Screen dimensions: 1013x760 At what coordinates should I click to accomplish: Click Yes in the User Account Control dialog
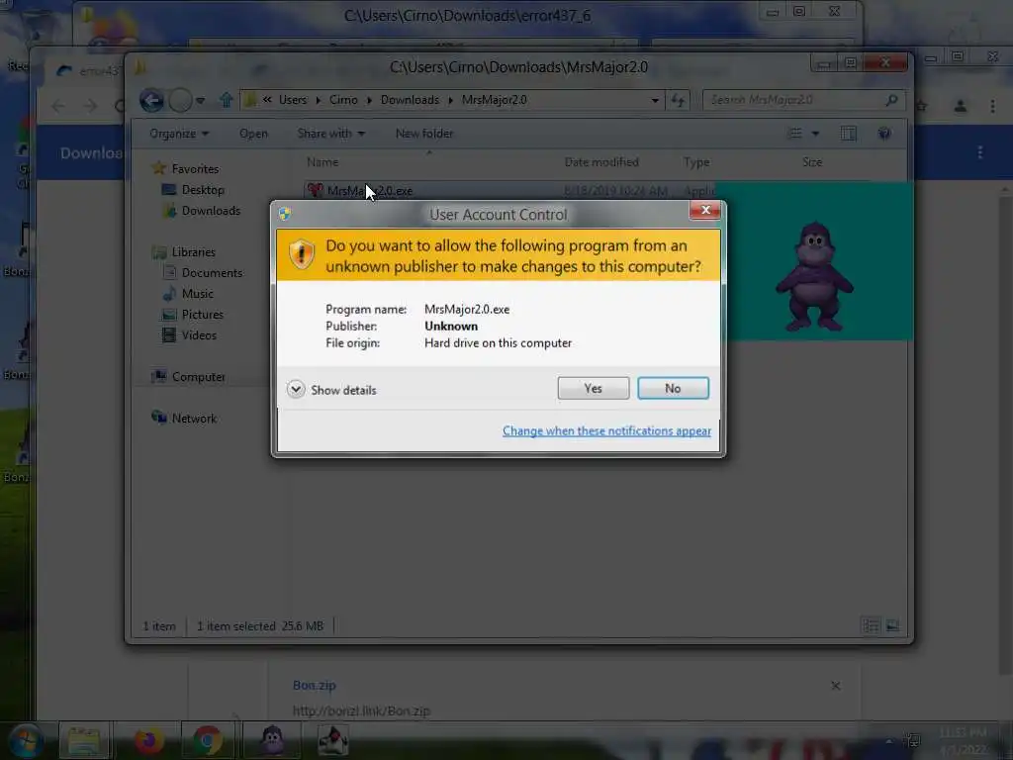(x=594, y=388)
